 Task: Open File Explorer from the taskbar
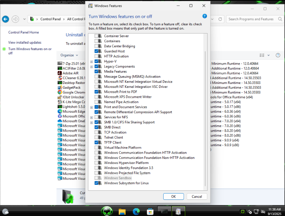(122, 212)
